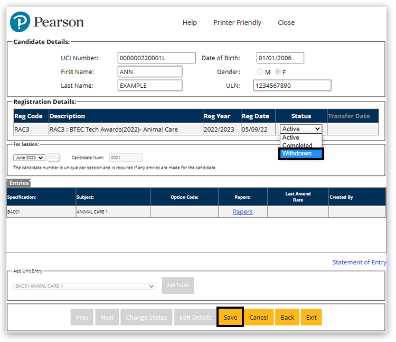Click the ULN input field

click(291, 86)
